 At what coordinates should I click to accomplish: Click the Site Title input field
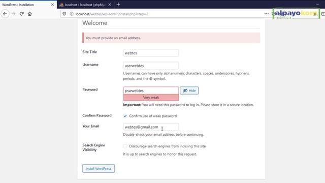[151, 53]
